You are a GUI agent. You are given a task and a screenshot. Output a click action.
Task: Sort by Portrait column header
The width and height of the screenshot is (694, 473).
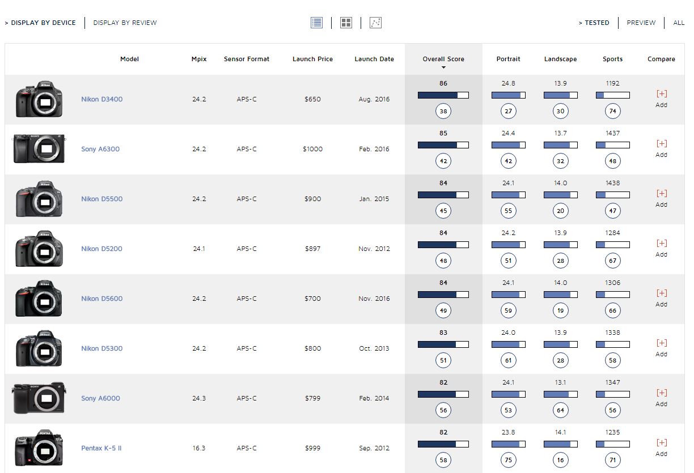508,59
